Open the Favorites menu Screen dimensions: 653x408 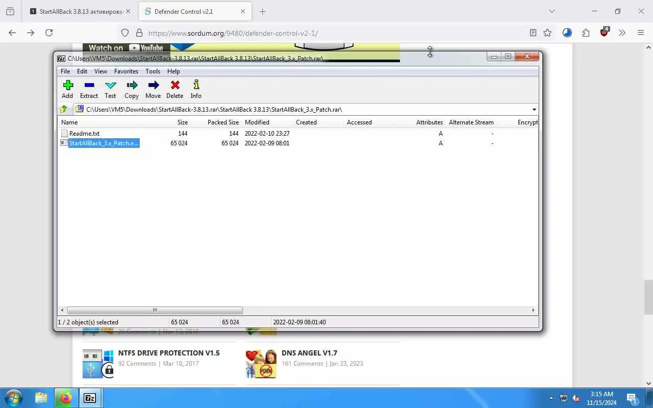[x=126, y=71]
